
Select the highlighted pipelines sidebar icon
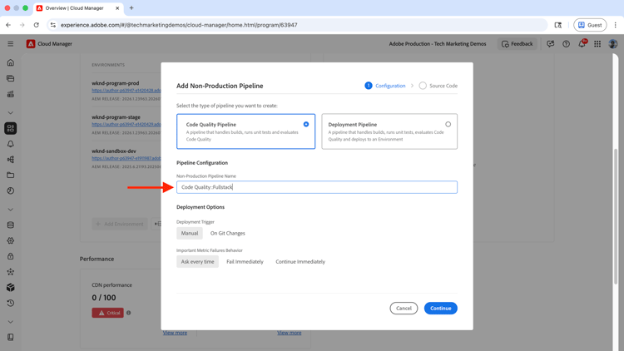[x=10, y=128]
